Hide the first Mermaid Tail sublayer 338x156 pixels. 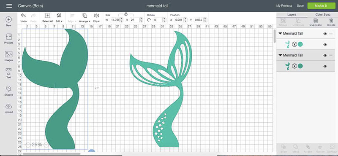tap(325, 45)
